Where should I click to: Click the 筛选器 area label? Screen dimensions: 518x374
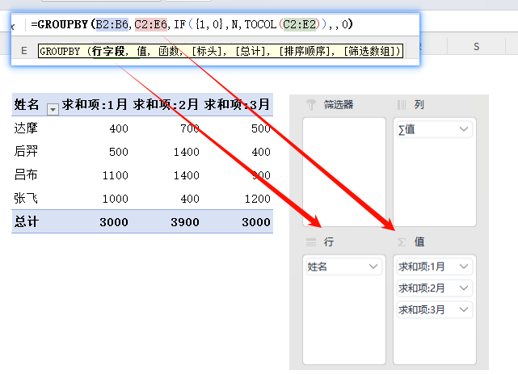click(x=339, y=105)
